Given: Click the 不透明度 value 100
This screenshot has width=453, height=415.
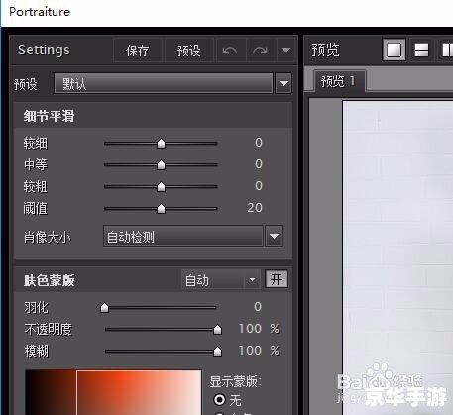Looking at the screenshot, I should [250, 329].
